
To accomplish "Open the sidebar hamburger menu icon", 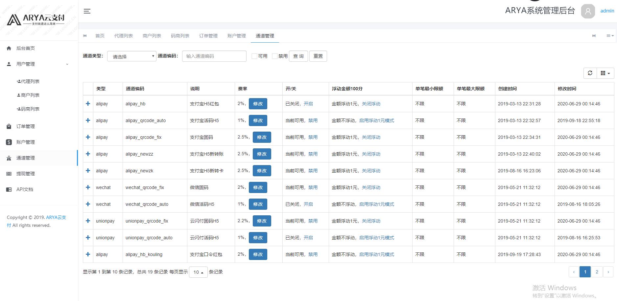I will pyautogui.click(x=87, y=11).
